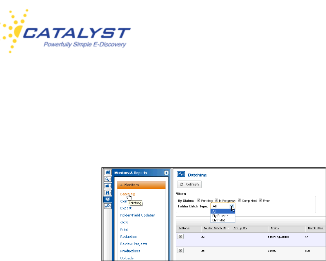Open the Review Projects monitor link
Image resolution: width=326 pixels, height=261 pixels.
pyautogui.click(x=134, y=244)
